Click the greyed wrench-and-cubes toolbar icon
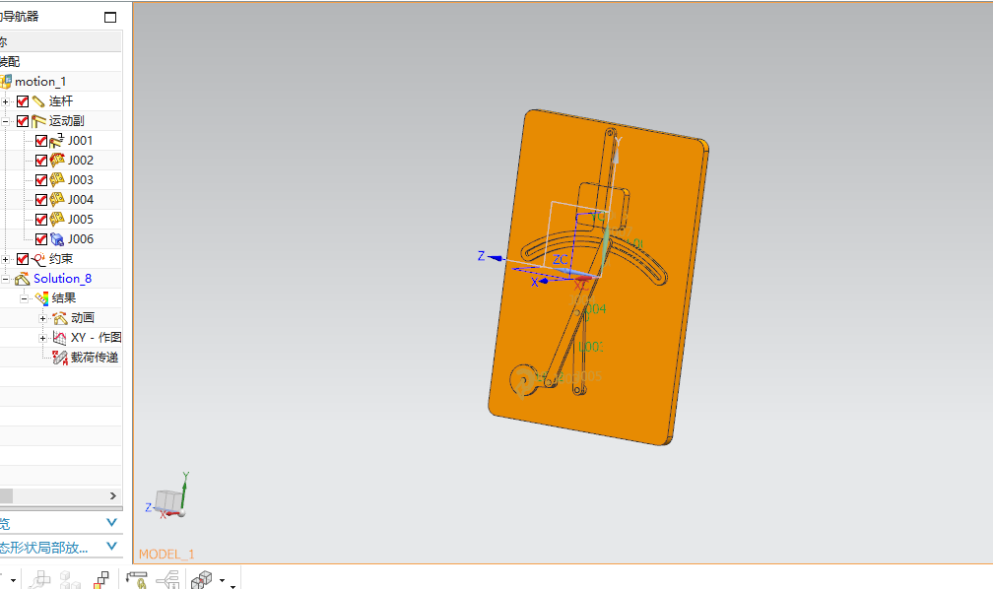This screenshot has height=589, width=993. click(x=39, y=579)
